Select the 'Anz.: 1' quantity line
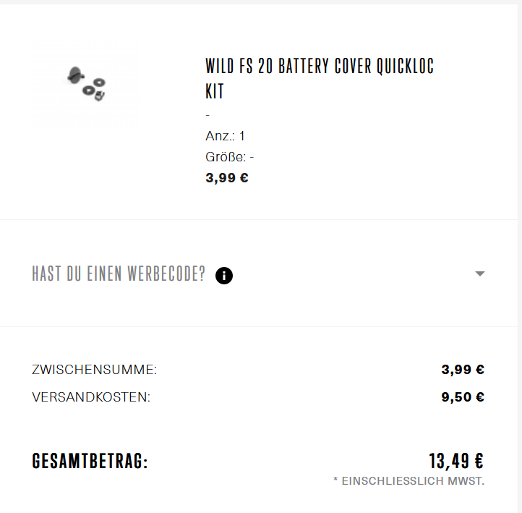 pyautogui.click(x=225, y=136)
